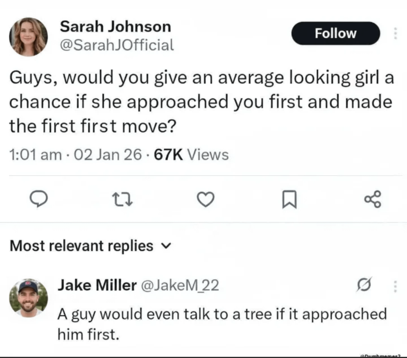Share the post using the share icon
Viewport: 407px width, 358px height.
coord(373,199)
